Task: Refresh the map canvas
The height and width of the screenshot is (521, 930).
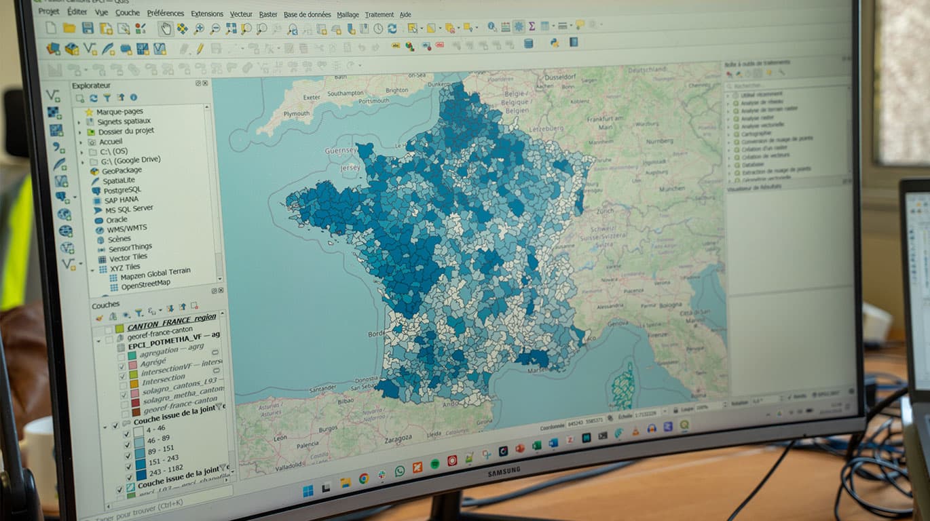Action: [x=392, y=28]
